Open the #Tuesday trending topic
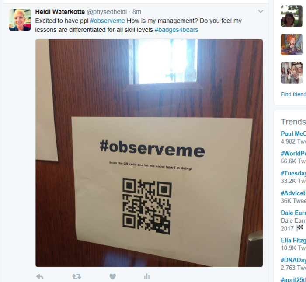This screenshot has width=306, height=282. pyautogui.click(x=293, y=173)
